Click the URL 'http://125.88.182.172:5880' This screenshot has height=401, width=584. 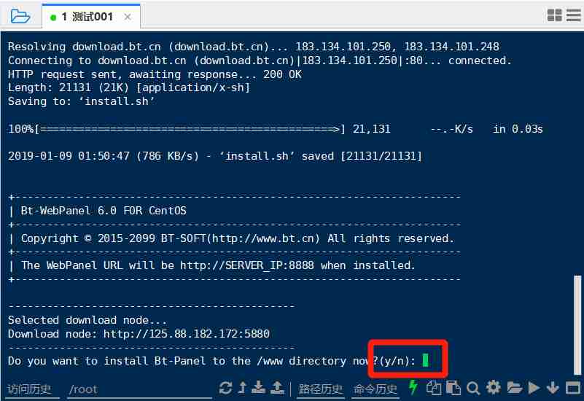(x=186, y=334)
